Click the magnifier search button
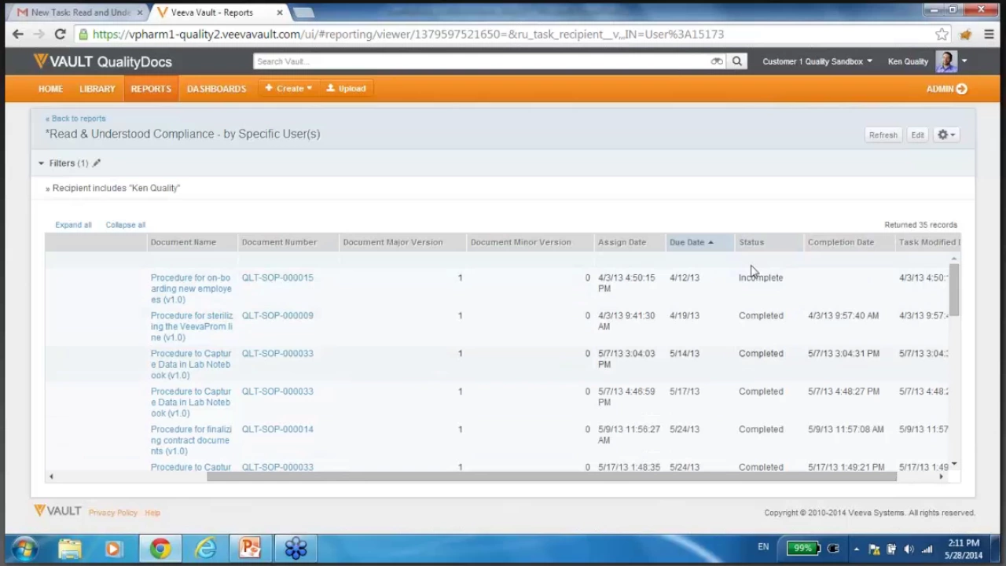Screen dimensions: 1006x566 [737, 61]
